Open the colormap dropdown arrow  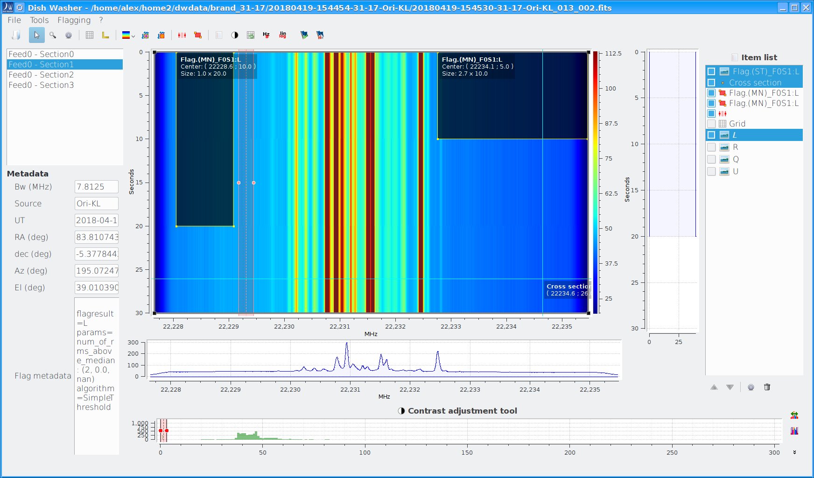[x=133, y=36]
